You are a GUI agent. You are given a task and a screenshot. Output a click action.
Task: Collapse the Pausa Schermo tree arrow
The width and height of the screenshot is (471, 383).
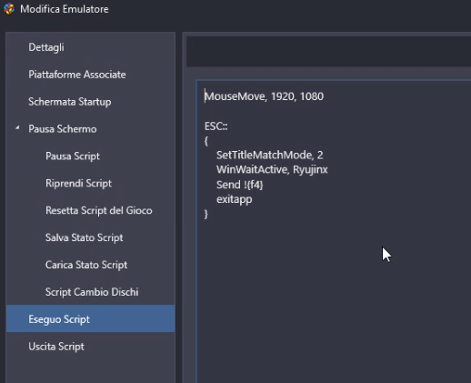click(x=17, y=128)
